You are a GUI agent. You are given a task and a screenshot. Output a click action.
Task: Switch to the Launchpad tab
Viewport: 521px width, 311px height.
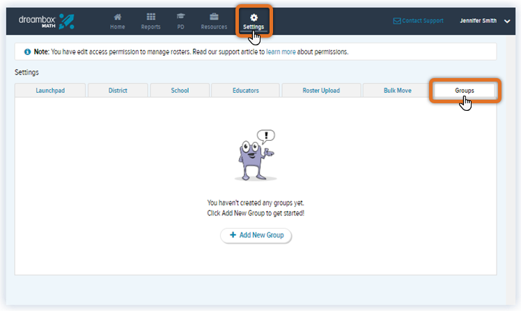coord(50,91)
